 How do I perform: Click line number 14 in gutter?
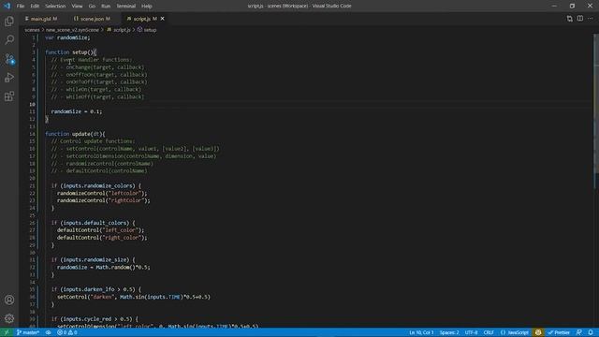(x=33, y=134)
